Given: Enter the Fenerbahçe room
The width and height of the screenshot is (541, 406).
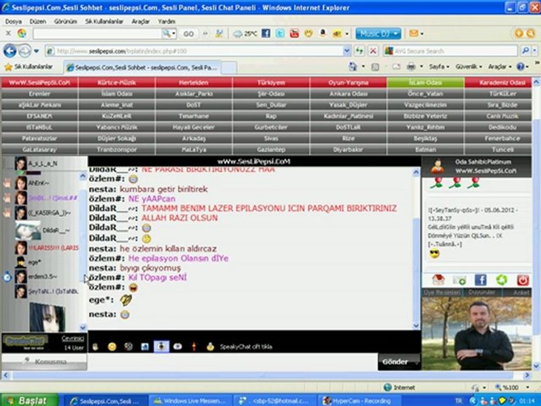Looking at the screenshot, I should (x=502, y=139).
